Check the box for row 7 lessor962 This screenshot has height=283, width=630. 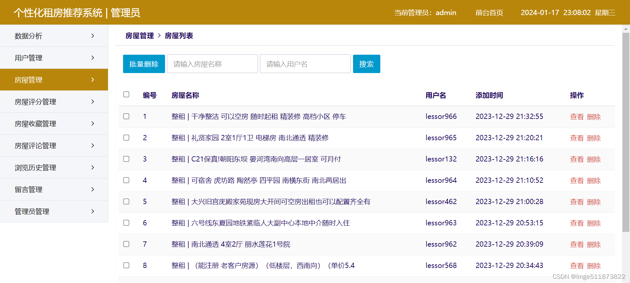point(126,244)
